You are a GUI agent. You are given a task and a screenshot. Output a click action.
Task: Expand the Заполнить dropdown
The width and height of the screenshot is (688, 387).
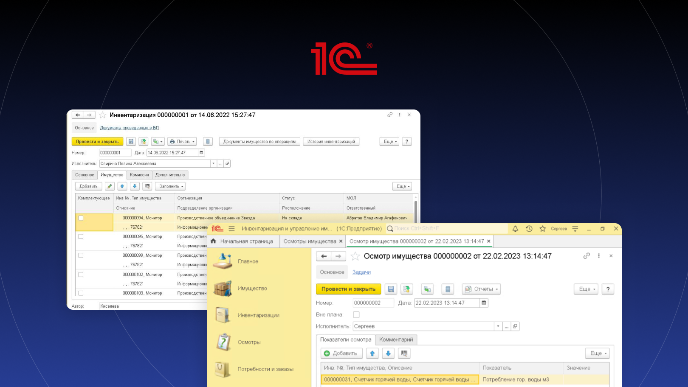coord(170,186)
